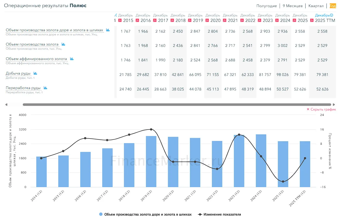338x221 pixels.
Task: Click bar chart icon next to Объем аффинированного золота
Action: (72, 59)
